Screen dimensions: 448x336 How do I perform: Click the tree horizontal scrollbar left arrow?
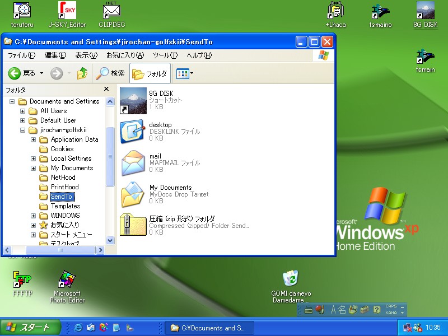(7, 250)
